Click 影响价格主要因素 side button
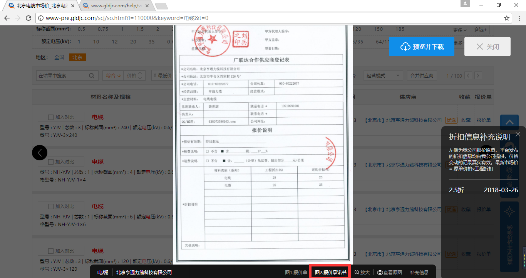 click(x=510, y=236)
